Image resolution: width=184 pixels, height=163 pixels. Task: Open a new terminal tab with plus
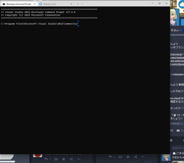click(x=78, y=4)
